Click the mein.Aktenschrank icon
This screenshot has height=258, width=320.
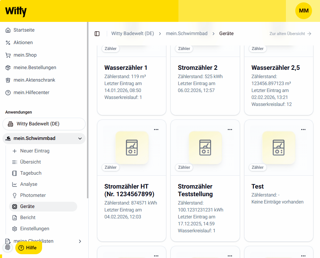click(8, 80)
